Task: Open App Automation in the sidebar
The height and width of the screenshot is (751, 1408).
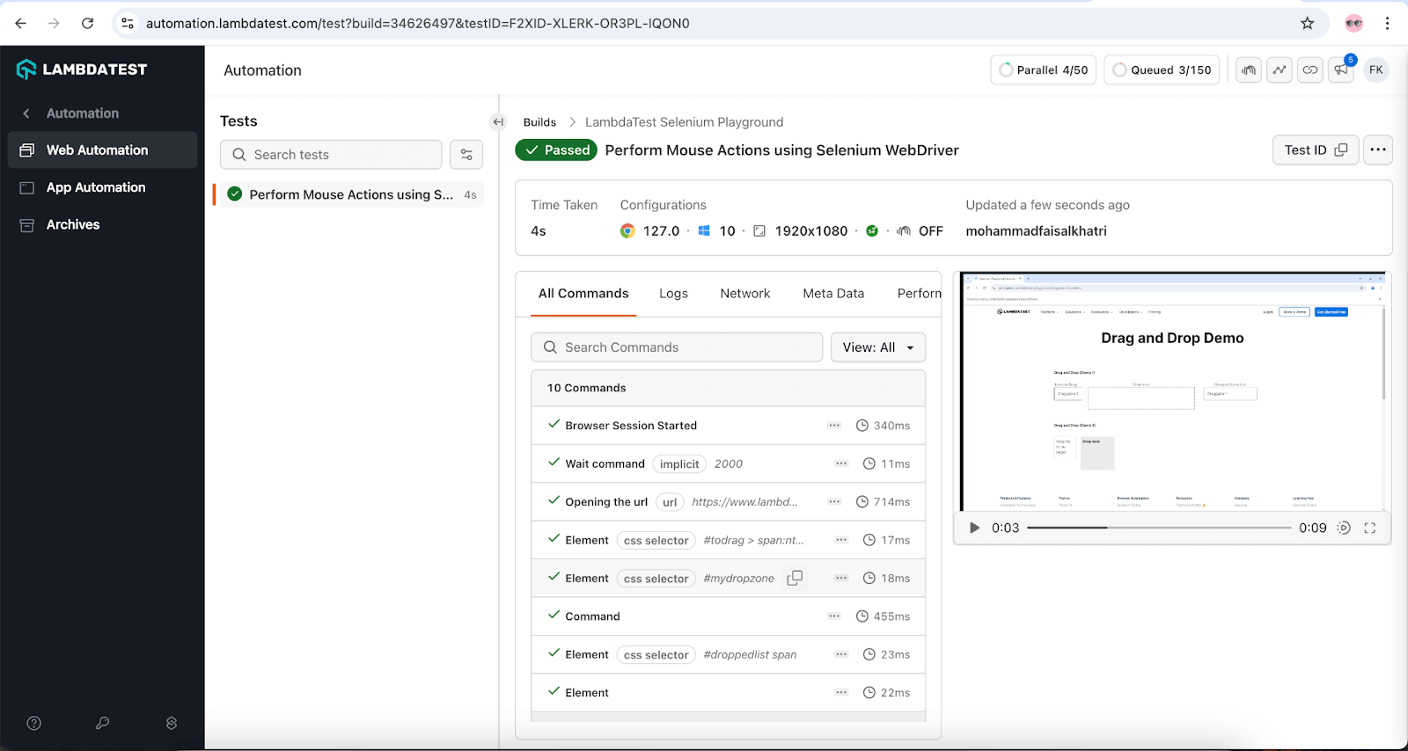Action: click(96, 187)
